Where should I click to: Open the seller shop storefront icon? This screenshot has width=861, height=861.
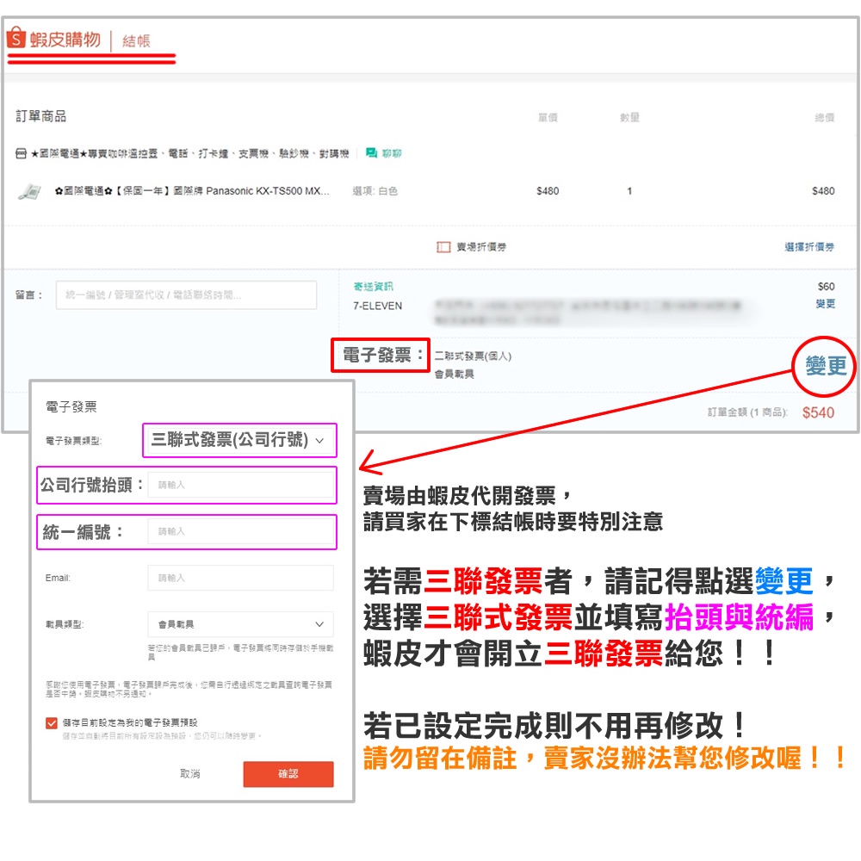21,153
